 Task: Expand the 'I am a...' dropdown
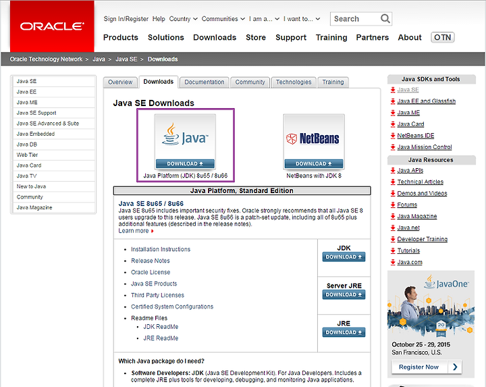pos(264,19)
